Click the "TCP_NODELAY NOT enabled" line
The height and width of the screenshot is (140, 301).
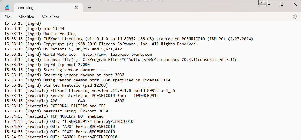tap(77, 116)
